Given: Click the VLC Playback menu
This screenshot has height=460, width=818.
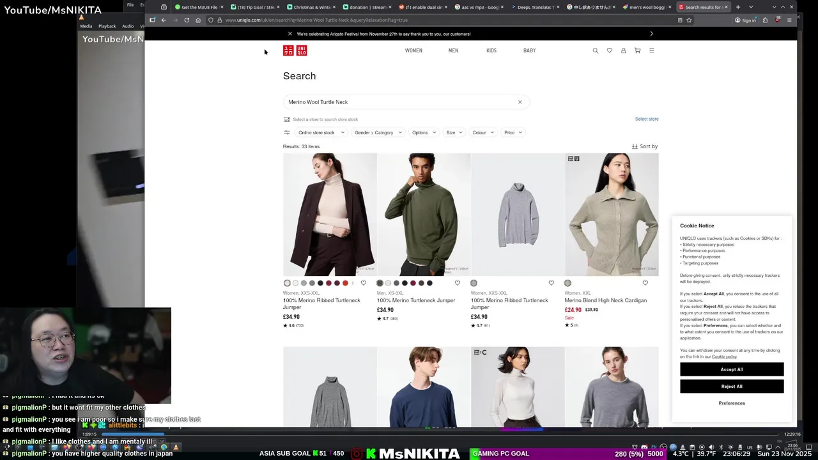Looking at the screenshot, I should point(107,26).
